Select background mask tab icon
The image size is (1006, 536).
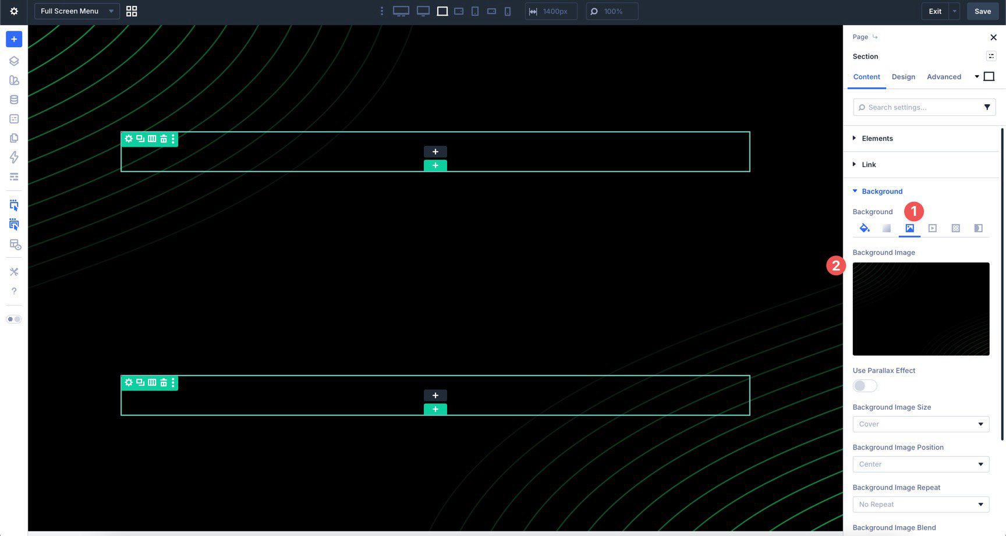(x=979, y=228)
